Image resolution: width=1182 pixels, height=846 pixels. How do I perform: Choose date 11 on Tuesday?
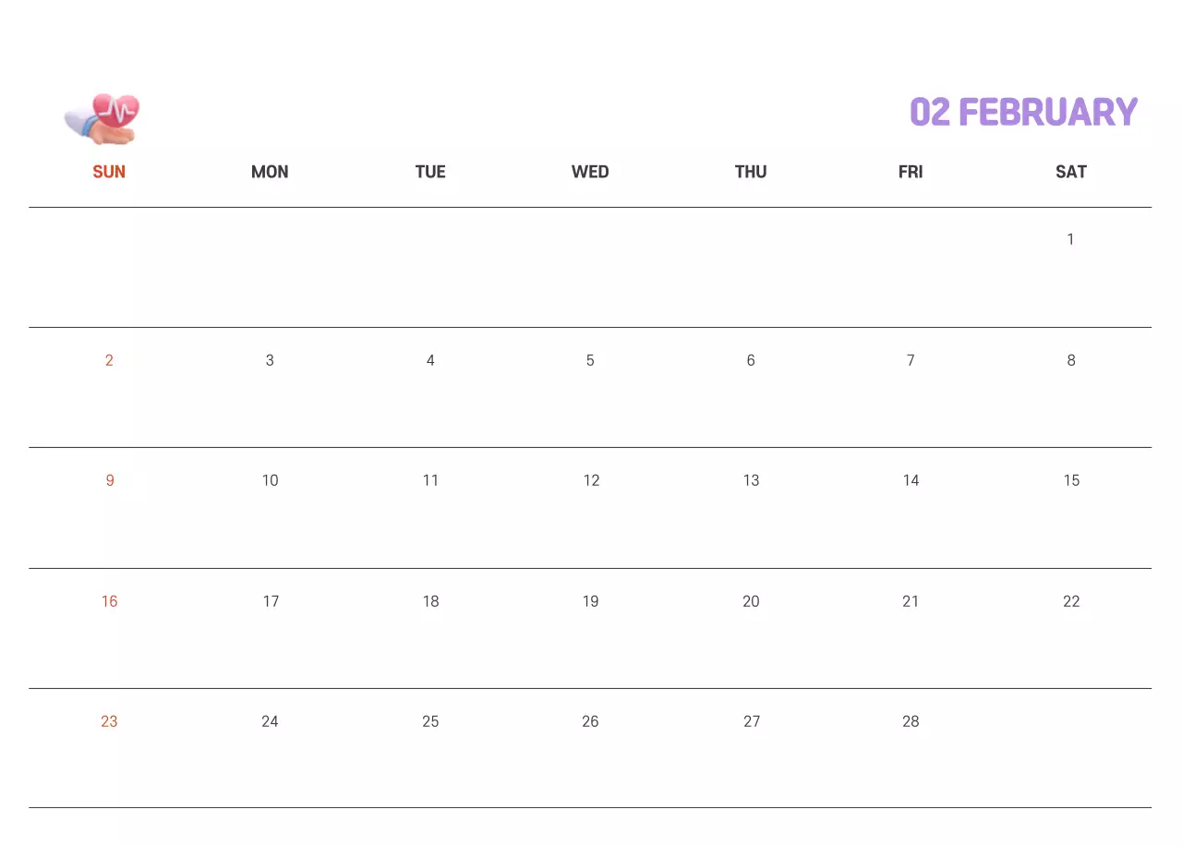click(x=430, y=480)
